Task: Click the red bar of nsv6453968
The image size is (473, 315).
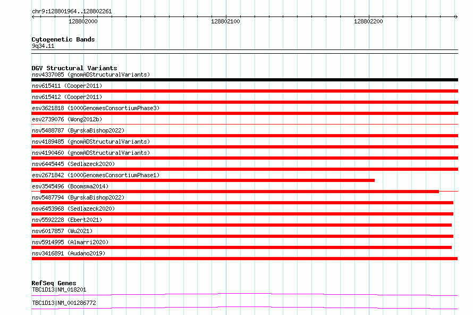Action: 242,214
